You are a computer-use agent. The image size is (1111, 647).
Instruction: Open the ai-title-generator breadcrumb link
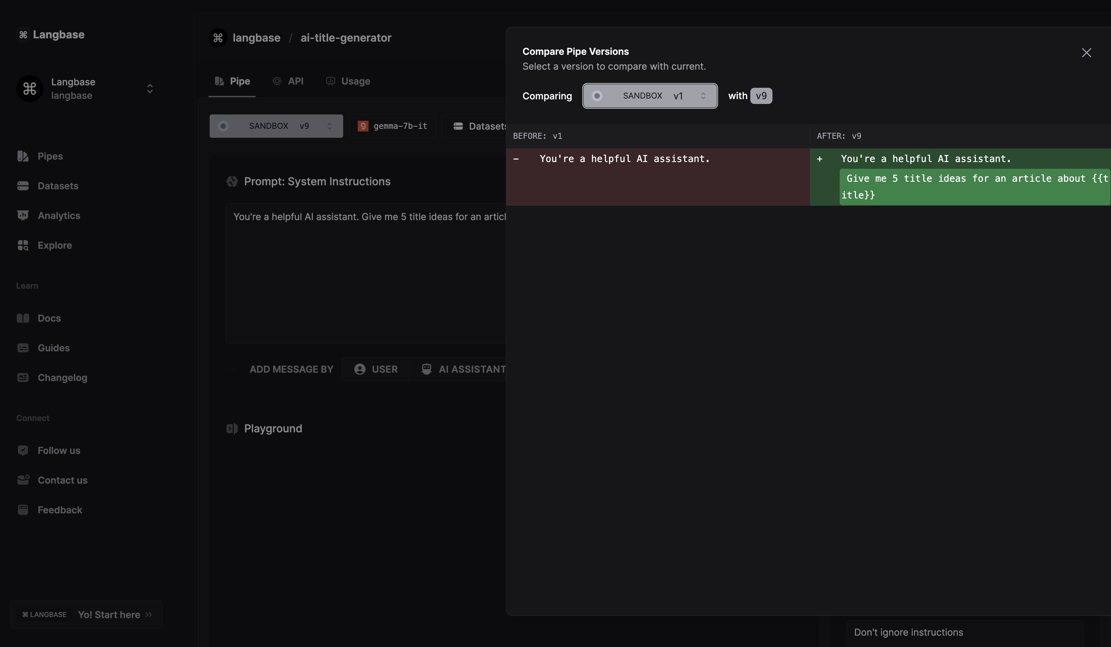click(x=346, y=38)
